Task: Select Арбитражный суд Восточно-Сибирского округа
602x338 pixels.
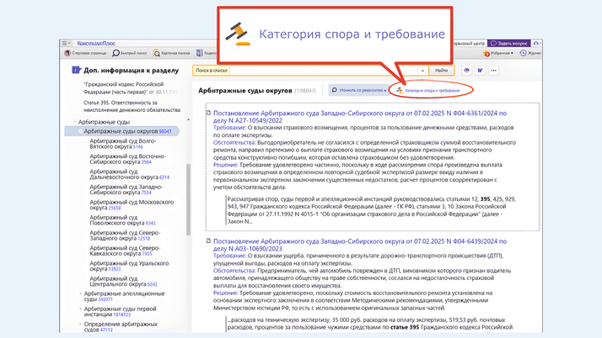Action: (127, 159)
